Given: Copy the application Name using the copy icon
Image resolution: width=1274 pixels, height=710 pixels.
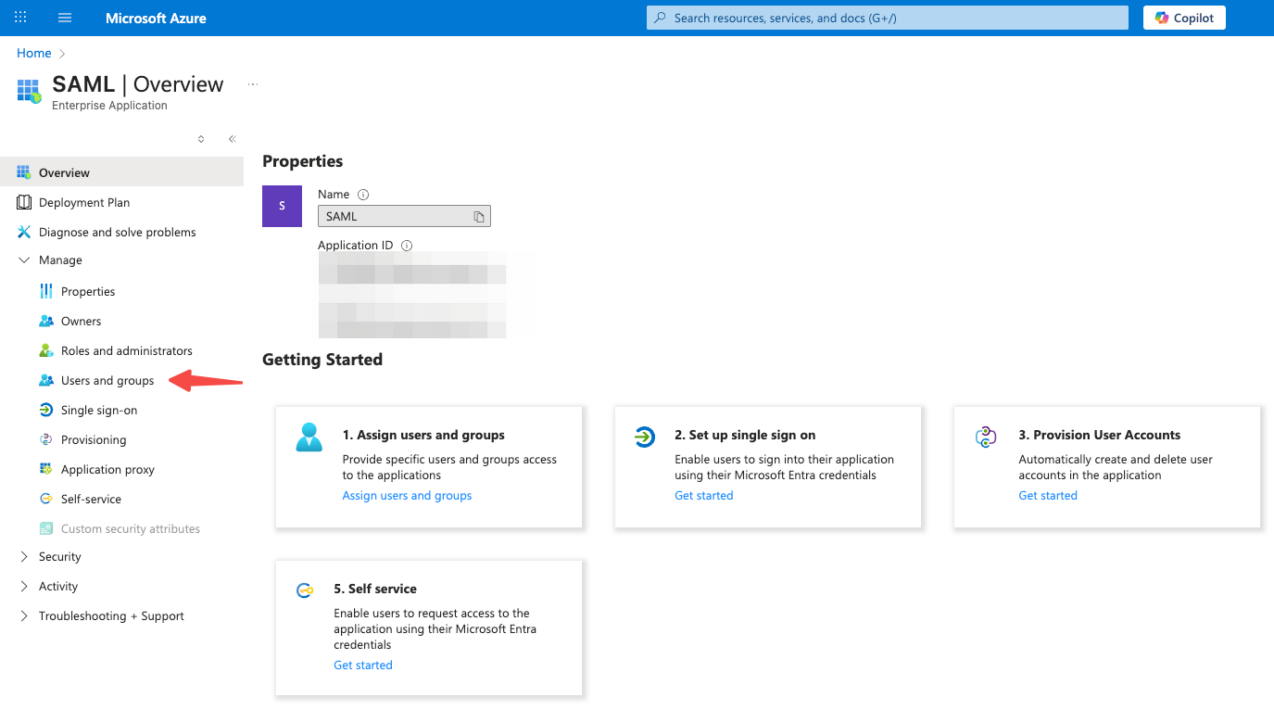Looking at the screenshot, I should point(479,215).
